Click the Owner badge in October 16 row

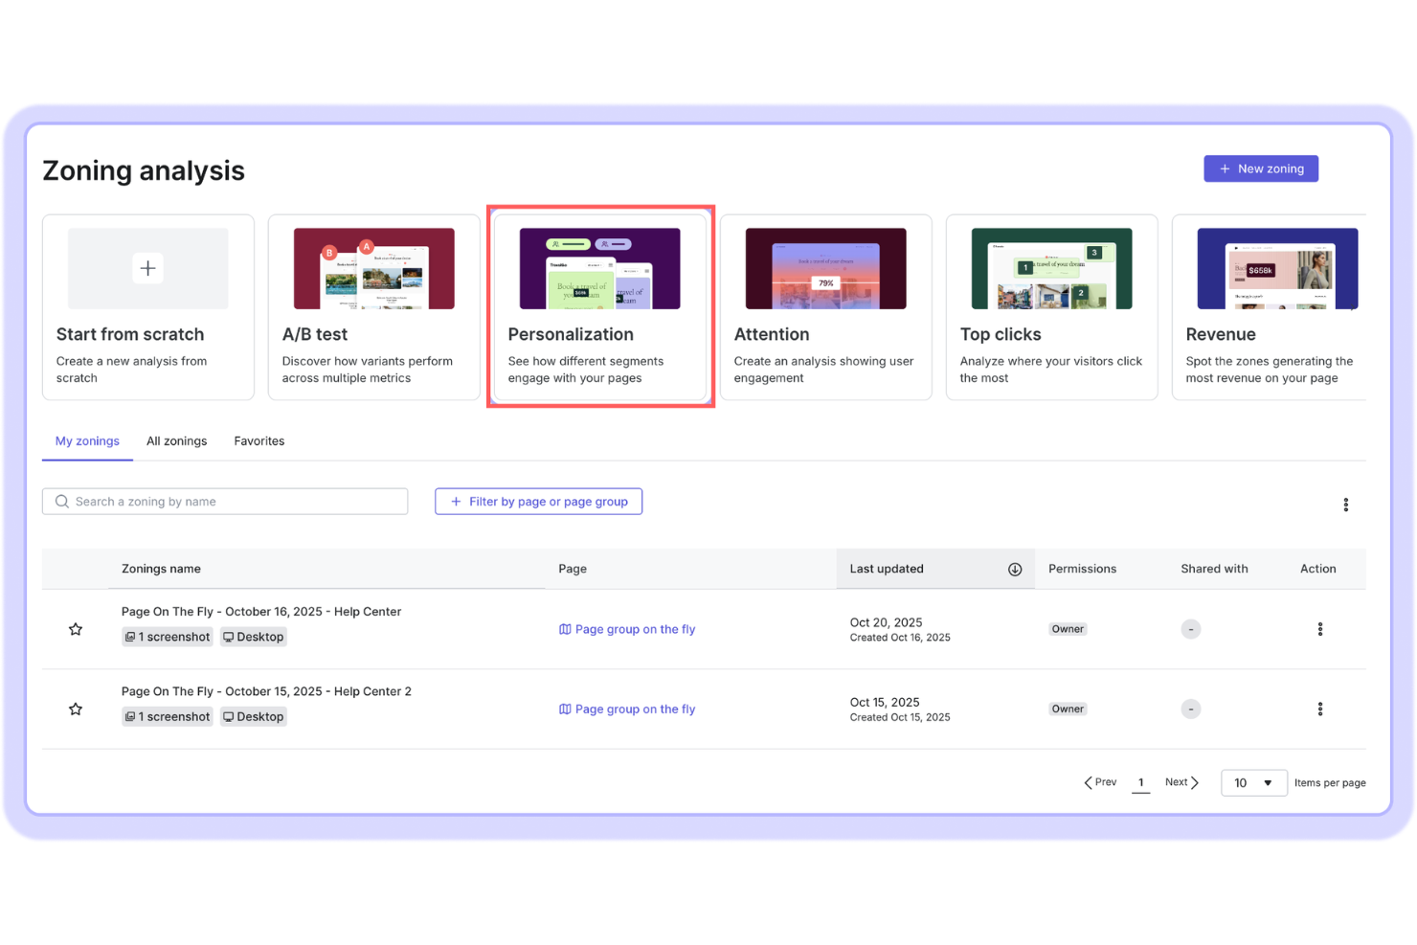tap(1068, 629)
